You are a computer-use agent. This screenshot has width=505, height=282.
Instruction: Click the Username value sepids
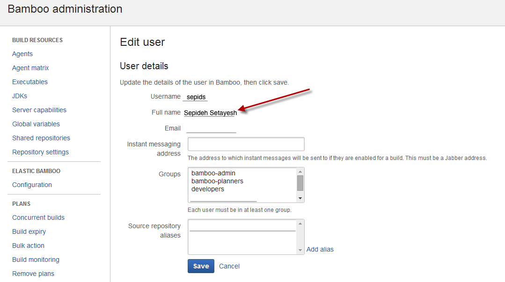pyautogui.click(x=196, y=97)
